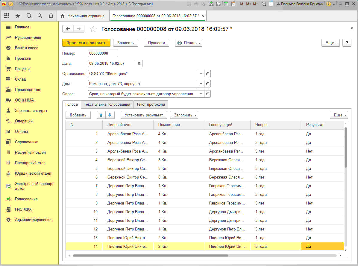The width and height of the screenshot is (358, 266).
Task: Open help with question mark button
Action: [347, 43]
